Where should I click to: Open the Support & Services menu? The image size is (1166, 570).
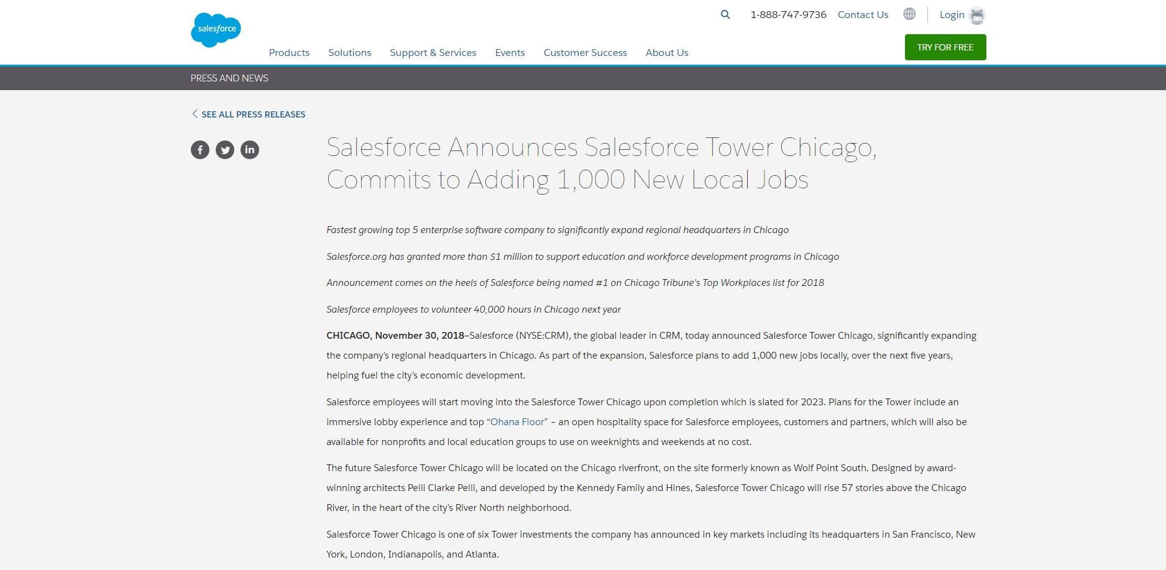click(433, 53)
